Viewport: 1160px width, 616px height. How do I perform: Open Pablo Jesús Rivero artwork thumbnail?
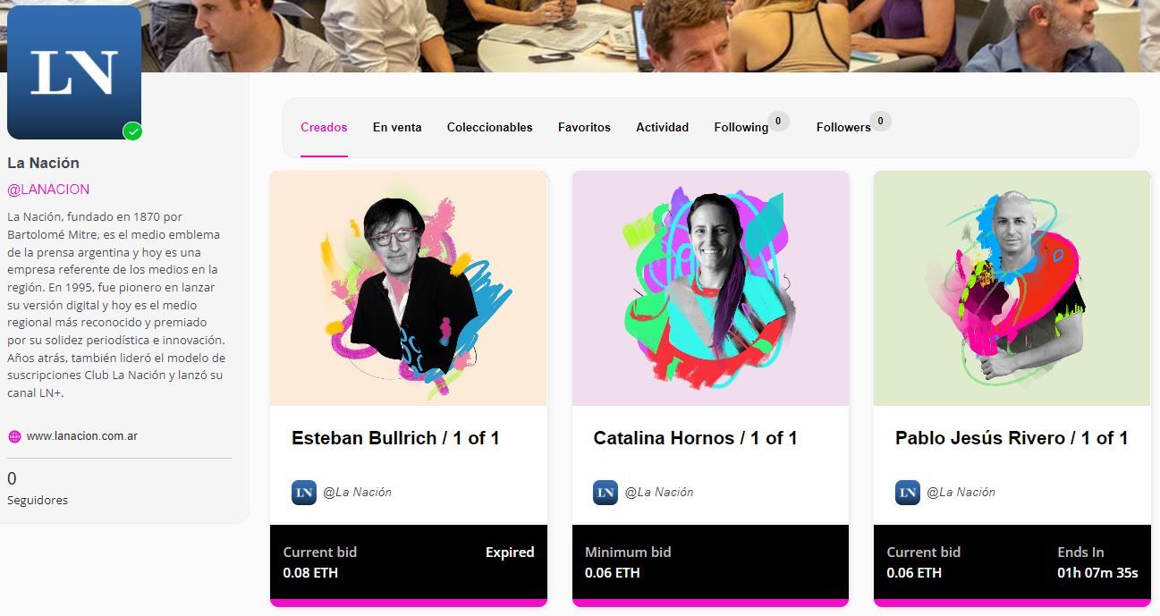pyautogui.click(x=1012, y=288)
